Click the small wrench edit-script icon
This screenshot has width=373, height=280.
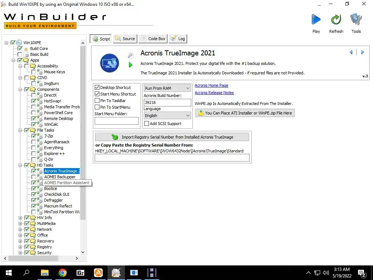(131, 56)
